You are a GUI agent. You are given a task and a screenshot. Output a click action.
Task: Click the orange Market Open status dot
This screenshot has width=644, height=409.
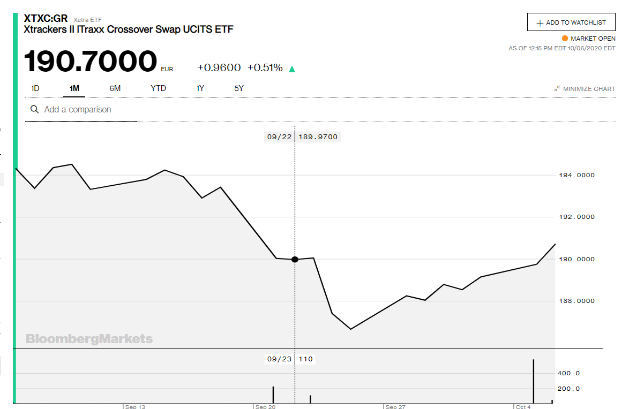tap(565, 39)
